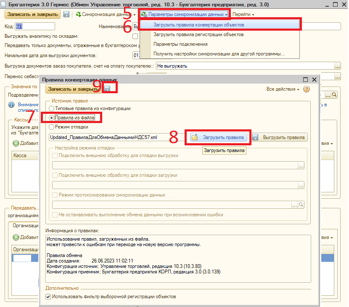Click the Организация column header in the lower table
Screen dimensions: 349x307
25,249
